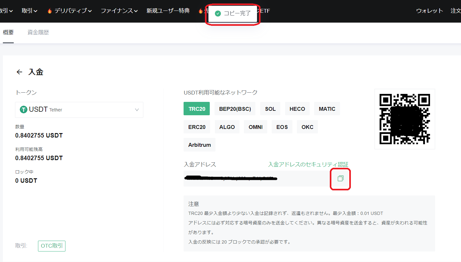
Task: Choose the SOL network option
Action: pyautogui.click(x=270, y=109)
